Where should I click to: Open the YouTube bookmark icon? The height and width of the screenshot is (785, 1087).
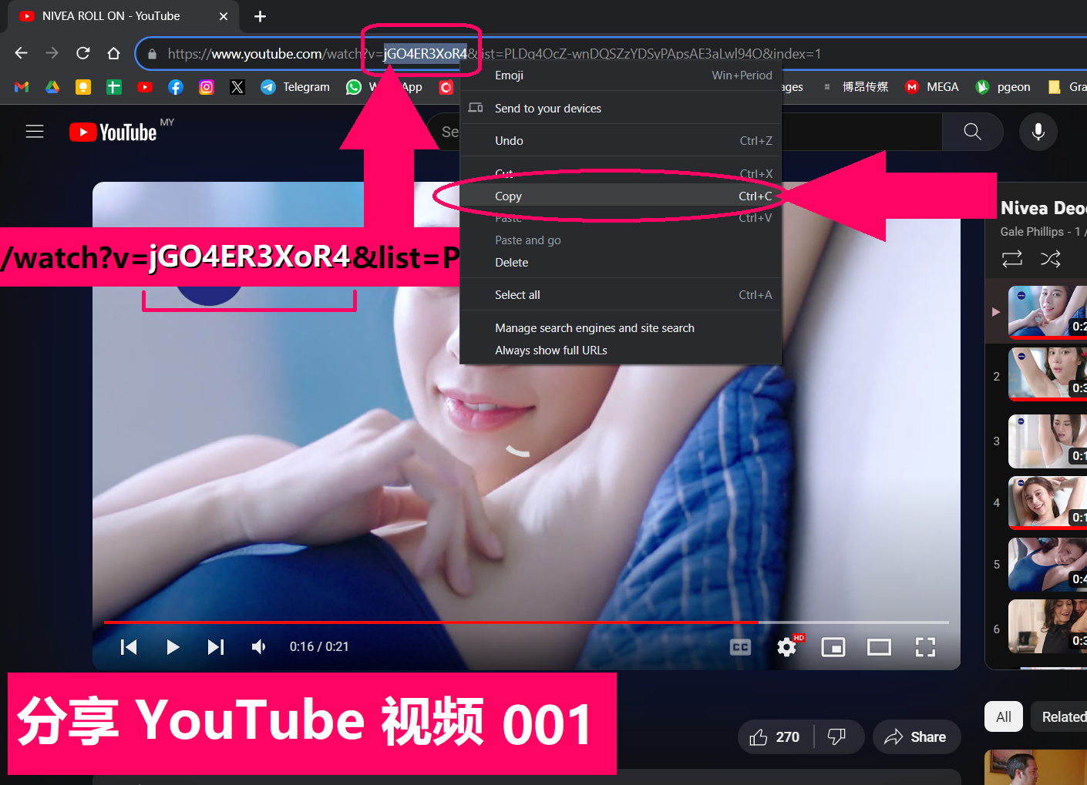pos(145,87)
